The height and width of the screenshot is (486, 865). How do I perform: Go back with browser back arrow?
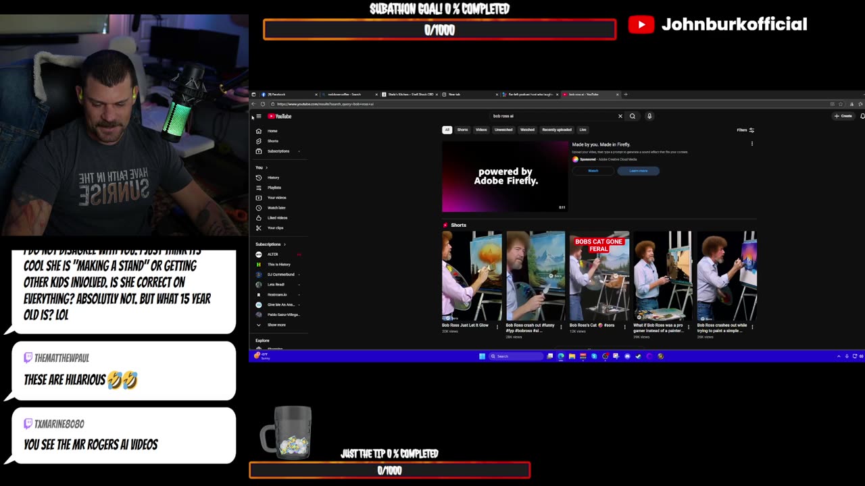tap(253, 104)
